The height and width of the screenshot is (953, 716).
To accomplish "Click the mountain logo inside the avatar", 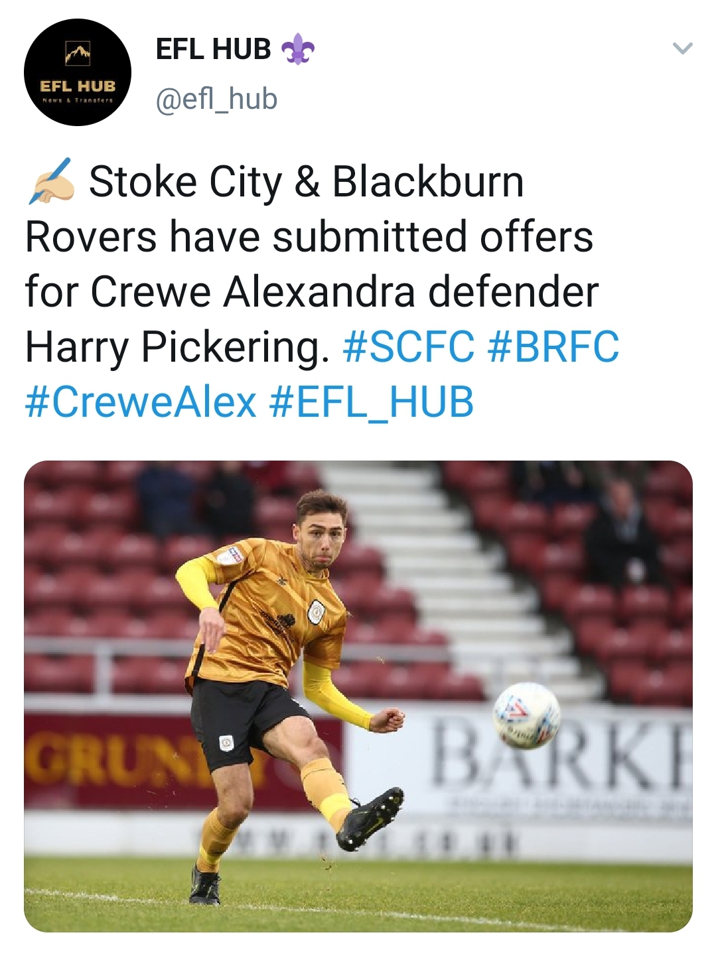I will 78,53.
